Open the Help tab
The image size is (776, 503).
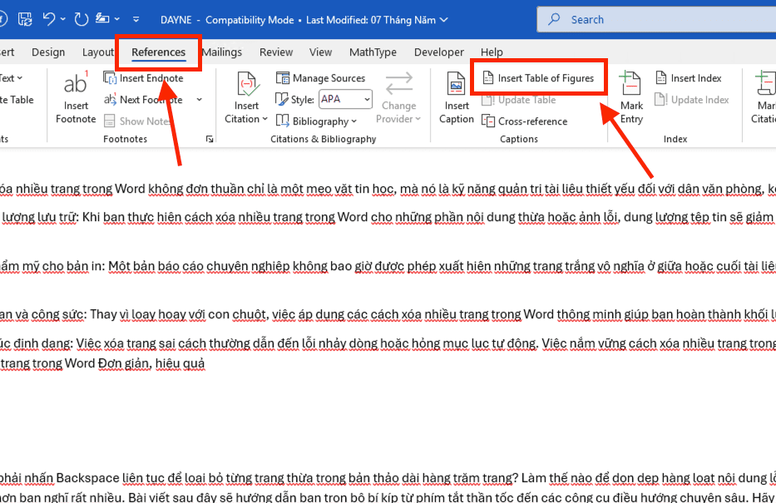click(492, 52)
